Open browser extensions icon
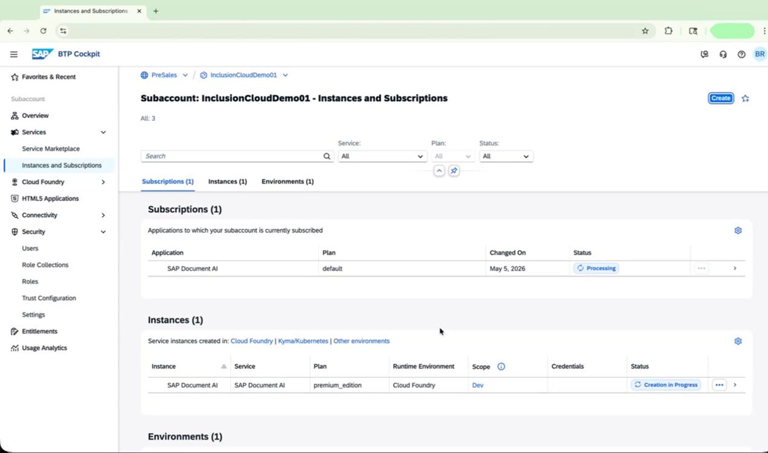This screenshot has width=768, height=453. pos(669,31)
